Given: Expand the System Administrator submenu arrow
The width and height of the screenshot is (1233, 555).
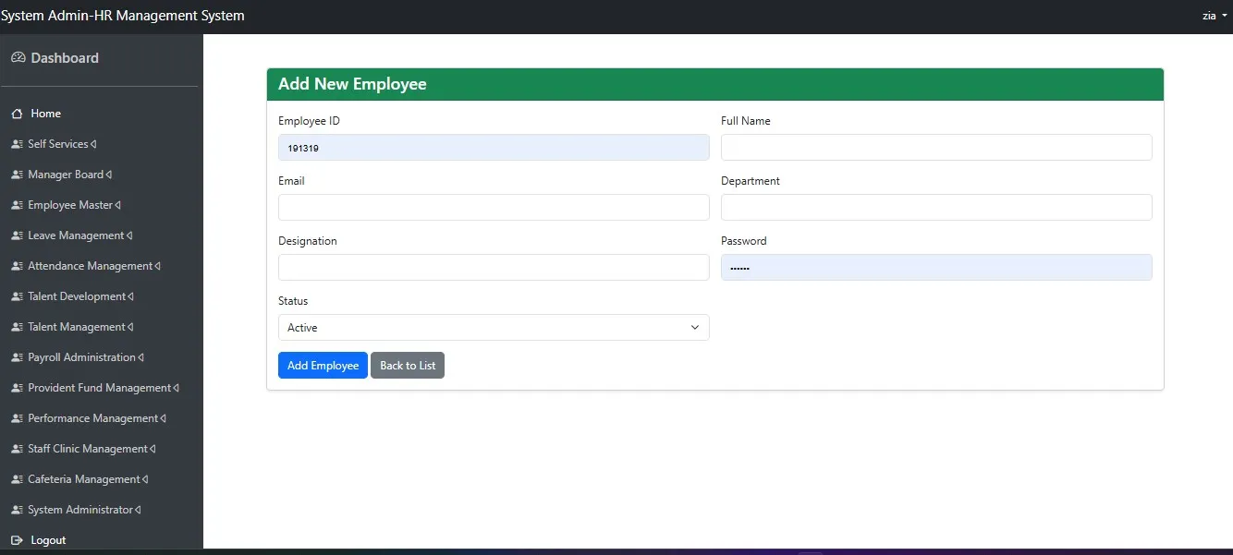Looking at the screenshot, I should [x=138, y=510].
